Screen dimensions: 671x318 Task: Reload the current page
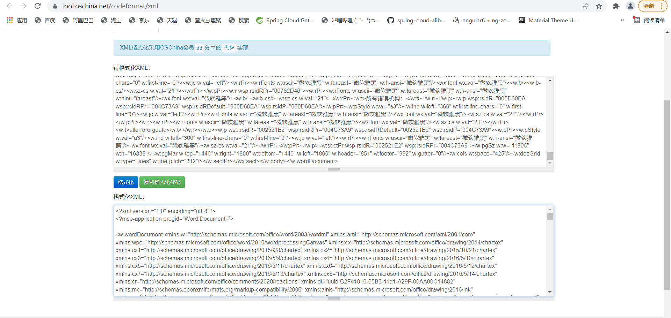(x=38, y=6)
